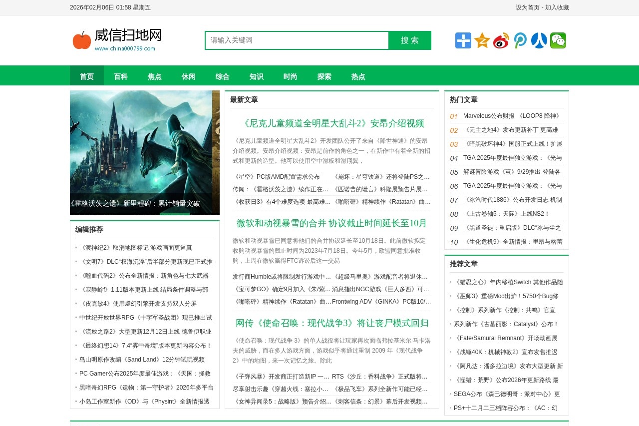Open 《寂静岭f》1.11版本更新上线 article
Viewport: 639px width, 426px height.
click(144, 290)
